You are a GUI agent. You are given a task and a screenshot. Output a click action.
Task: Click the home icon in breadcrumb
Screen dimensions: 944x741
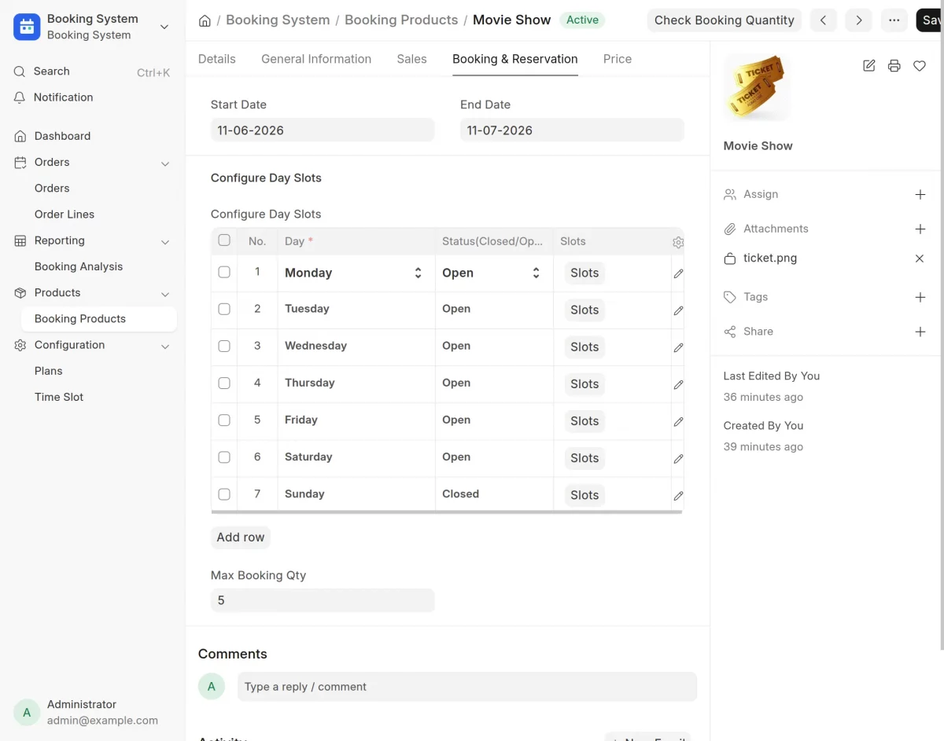(205, 20)
